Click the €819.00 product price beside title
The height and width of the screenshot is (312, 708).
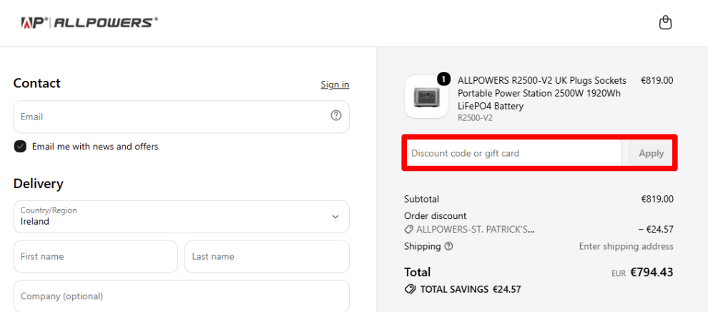(657, 80)
